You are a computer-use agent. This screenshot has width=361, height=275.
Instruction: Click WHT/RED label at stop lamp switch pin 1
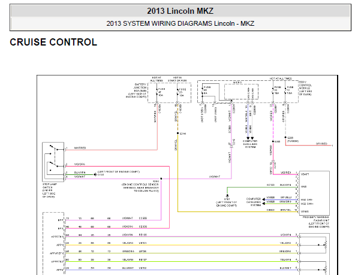click(x=80, y=148)
